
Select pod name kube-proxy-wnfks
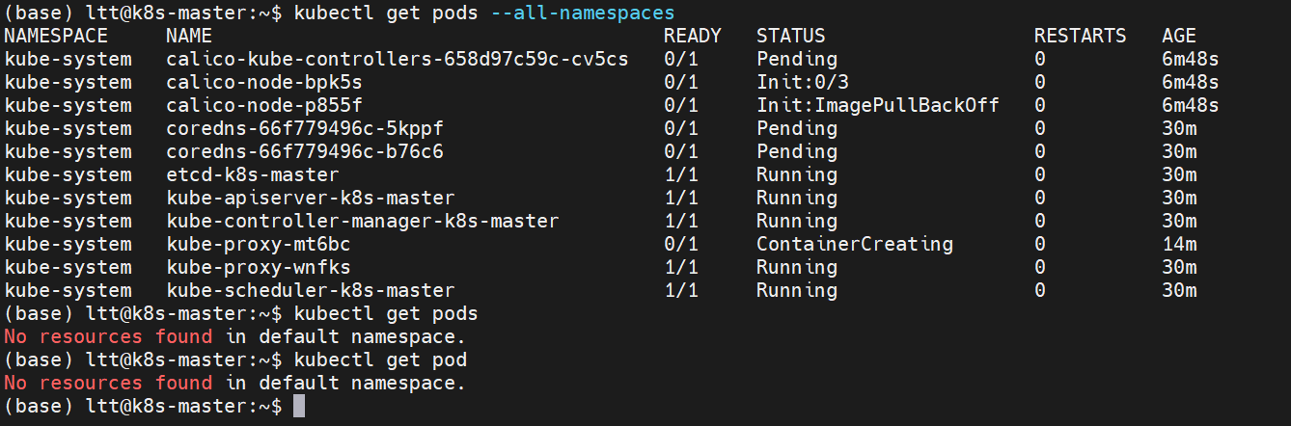pyautogui.click(x=259, y=267)
